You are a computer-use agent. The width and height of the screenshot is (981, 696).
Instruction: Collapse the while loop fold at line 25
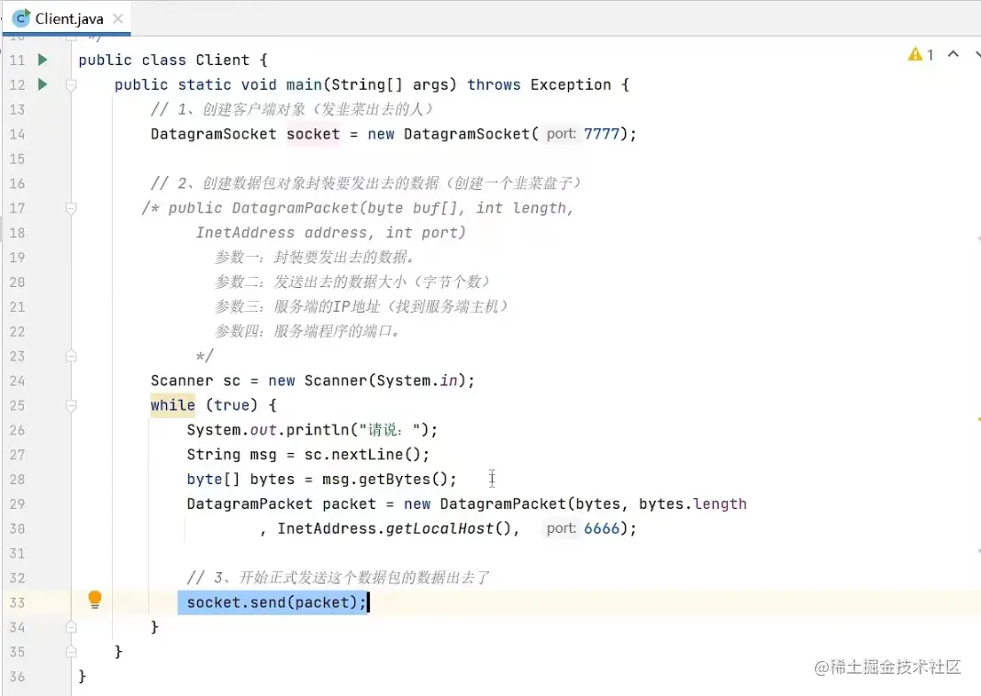pyautogui.click(x=72, y=405)
